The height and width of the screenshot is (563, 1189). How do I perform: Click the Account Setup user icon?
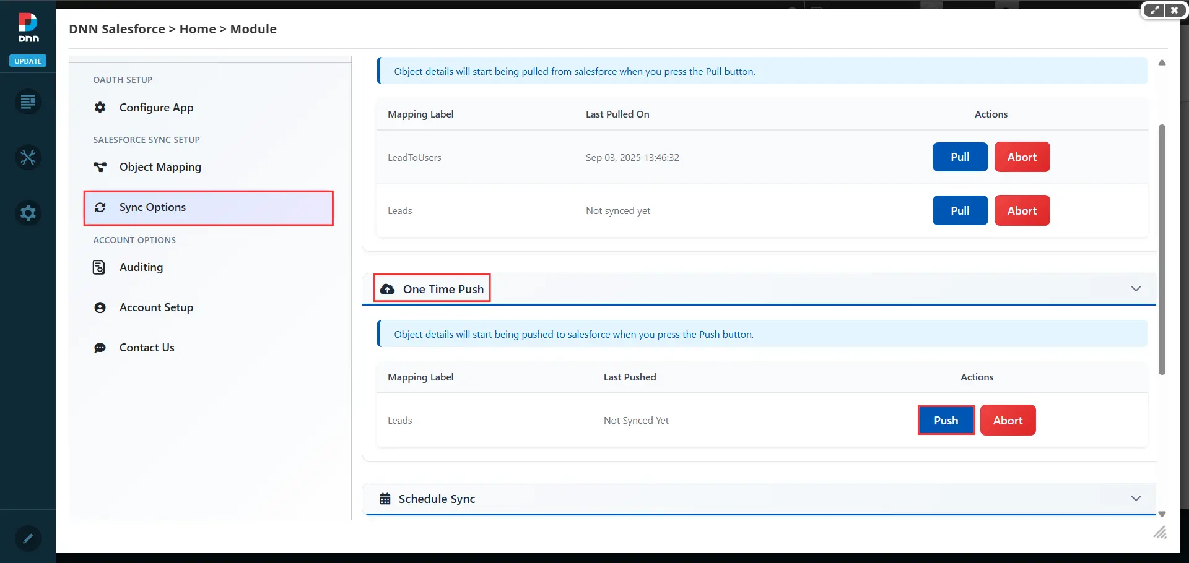click(100, 307)
